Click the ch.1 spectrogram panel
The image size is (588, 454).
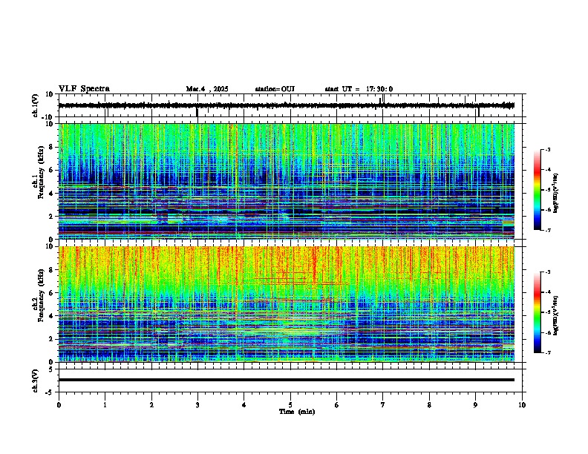(287, 181)
